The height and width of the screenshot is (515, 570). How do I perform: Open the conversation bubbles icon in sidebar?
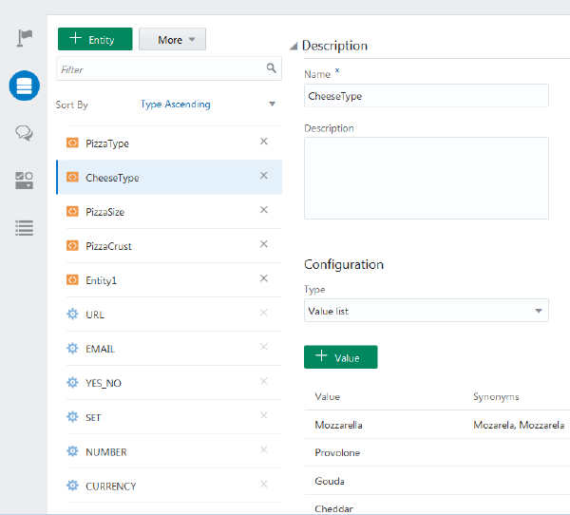click(x=25, y=133)
